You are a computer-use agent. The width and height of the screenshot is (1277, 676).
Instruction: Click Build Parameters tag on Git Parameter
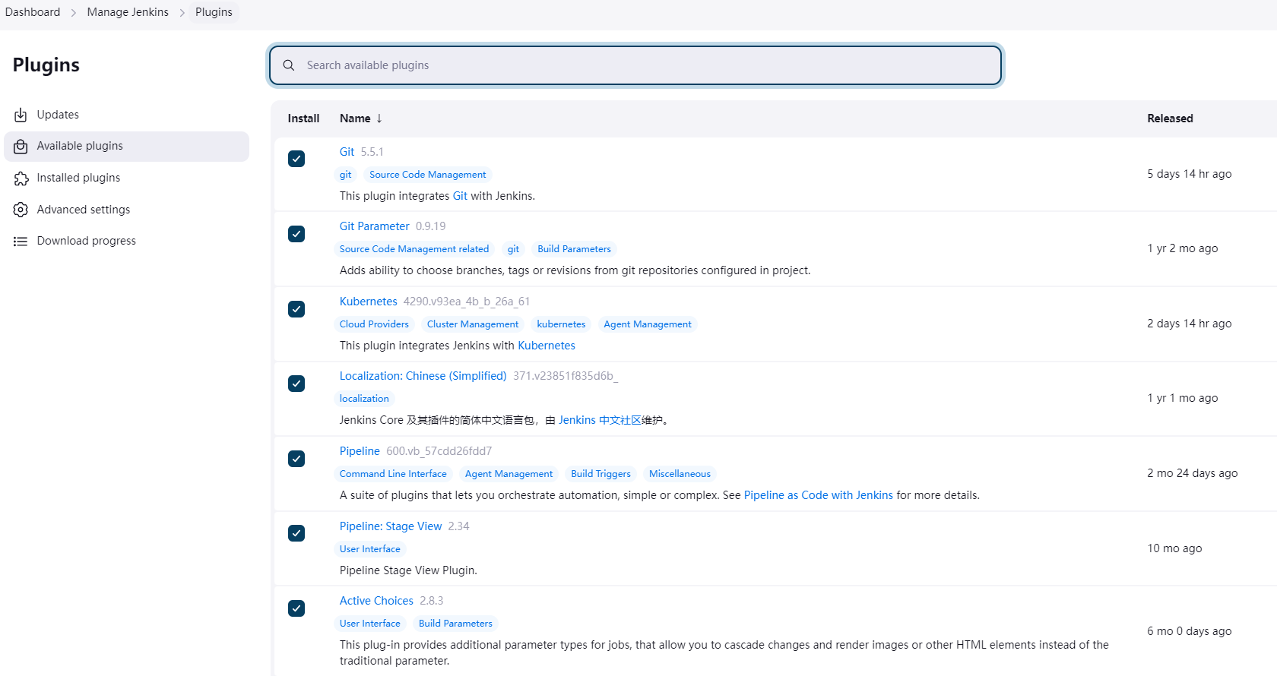pyautogui.click(x=574, y=249)
